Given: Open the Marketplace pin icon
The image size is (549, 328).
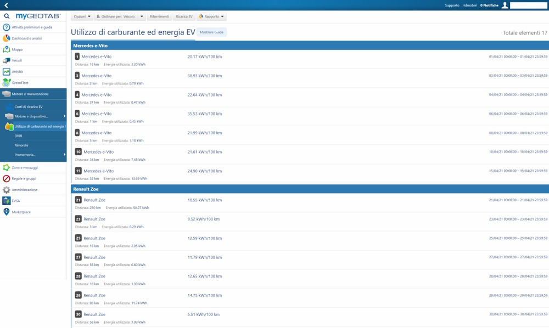Looking at the screenshot, I should [6, 212].
